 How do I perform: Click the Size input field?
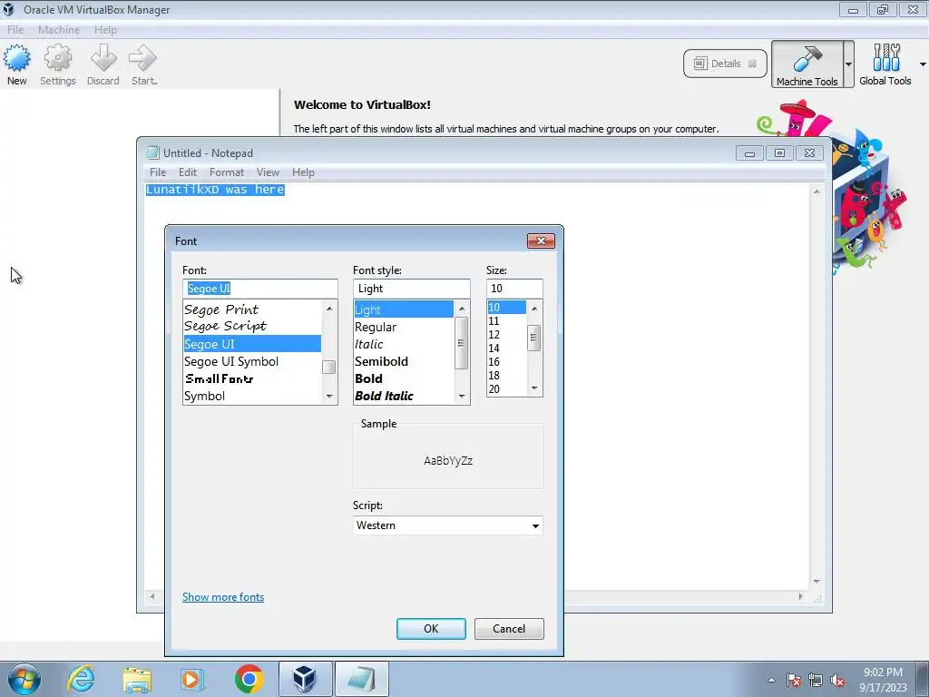514,289
